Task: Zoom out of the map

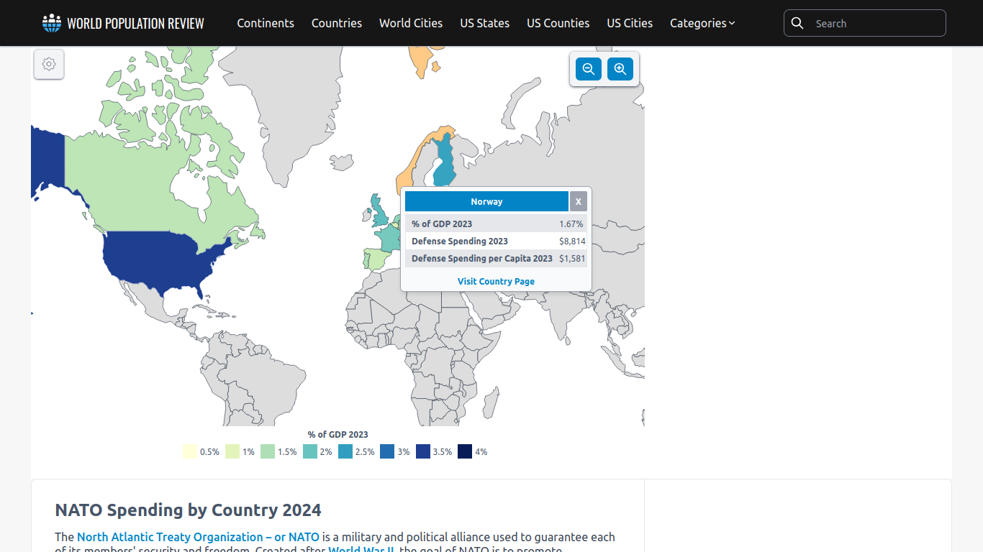Action: point(589,69)
